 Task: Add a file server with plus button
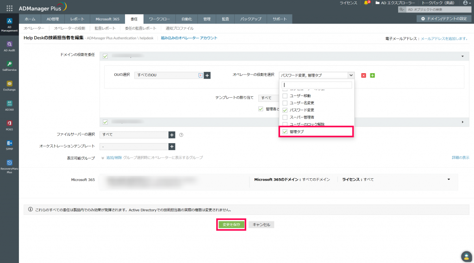coord(172,135)
